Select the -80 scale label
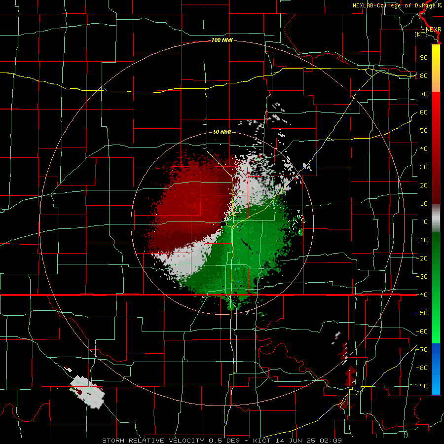 [422, 368]
